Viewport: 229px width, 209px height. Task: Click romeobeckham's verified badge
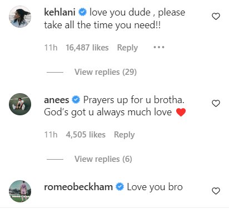coord(120,187)
